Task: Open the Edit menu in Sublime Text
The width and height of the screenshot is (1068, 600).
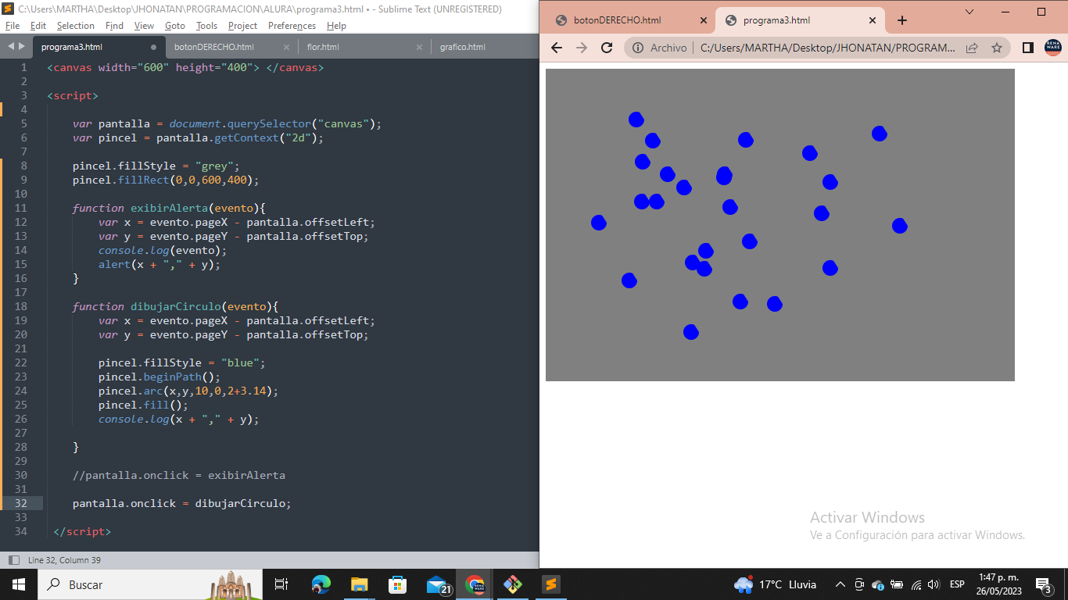Action: point(38,26)
